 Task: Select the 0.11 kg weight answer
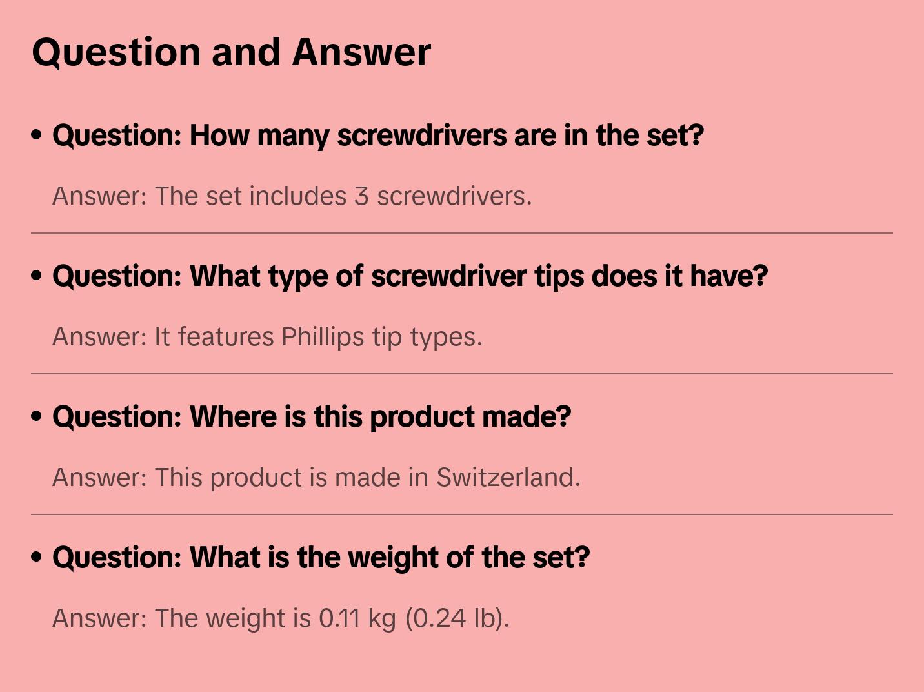[x=281, y=618]
